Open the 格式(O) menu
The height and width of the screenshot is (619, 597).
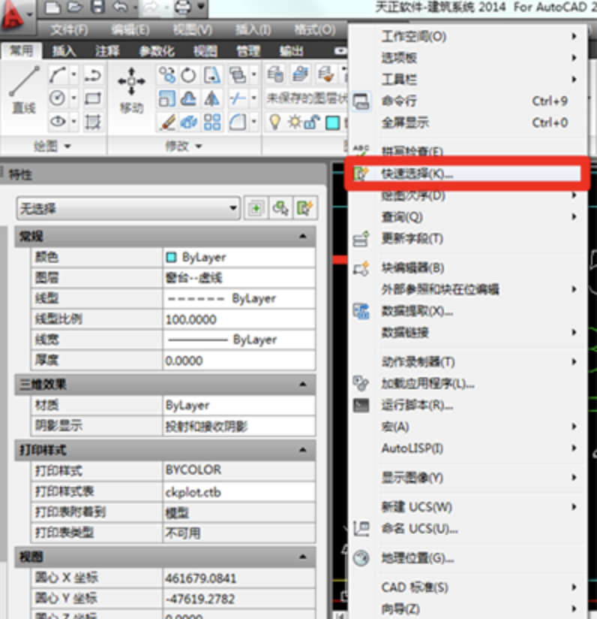(315, 29)
